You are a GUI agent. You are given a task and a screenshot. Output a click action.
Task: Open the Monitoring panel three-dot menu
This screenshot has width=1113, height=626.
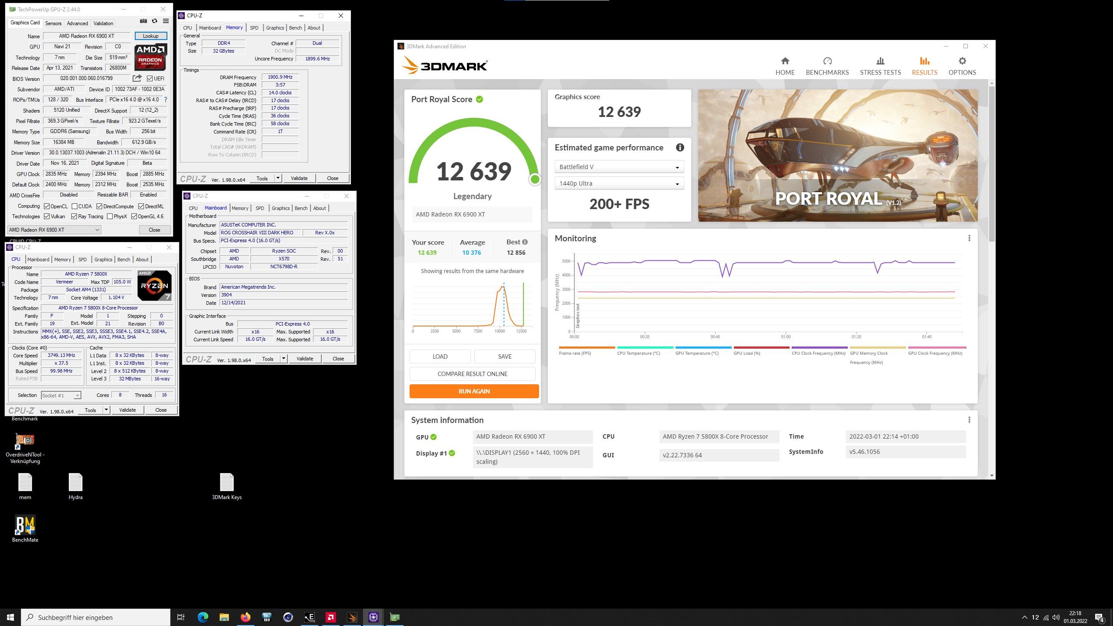click(969, 238)
